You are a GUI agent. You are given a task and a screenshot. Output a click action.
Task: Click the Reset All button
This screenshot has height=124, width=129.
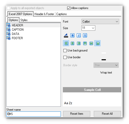pyautogui.click(x=107, y=114)
